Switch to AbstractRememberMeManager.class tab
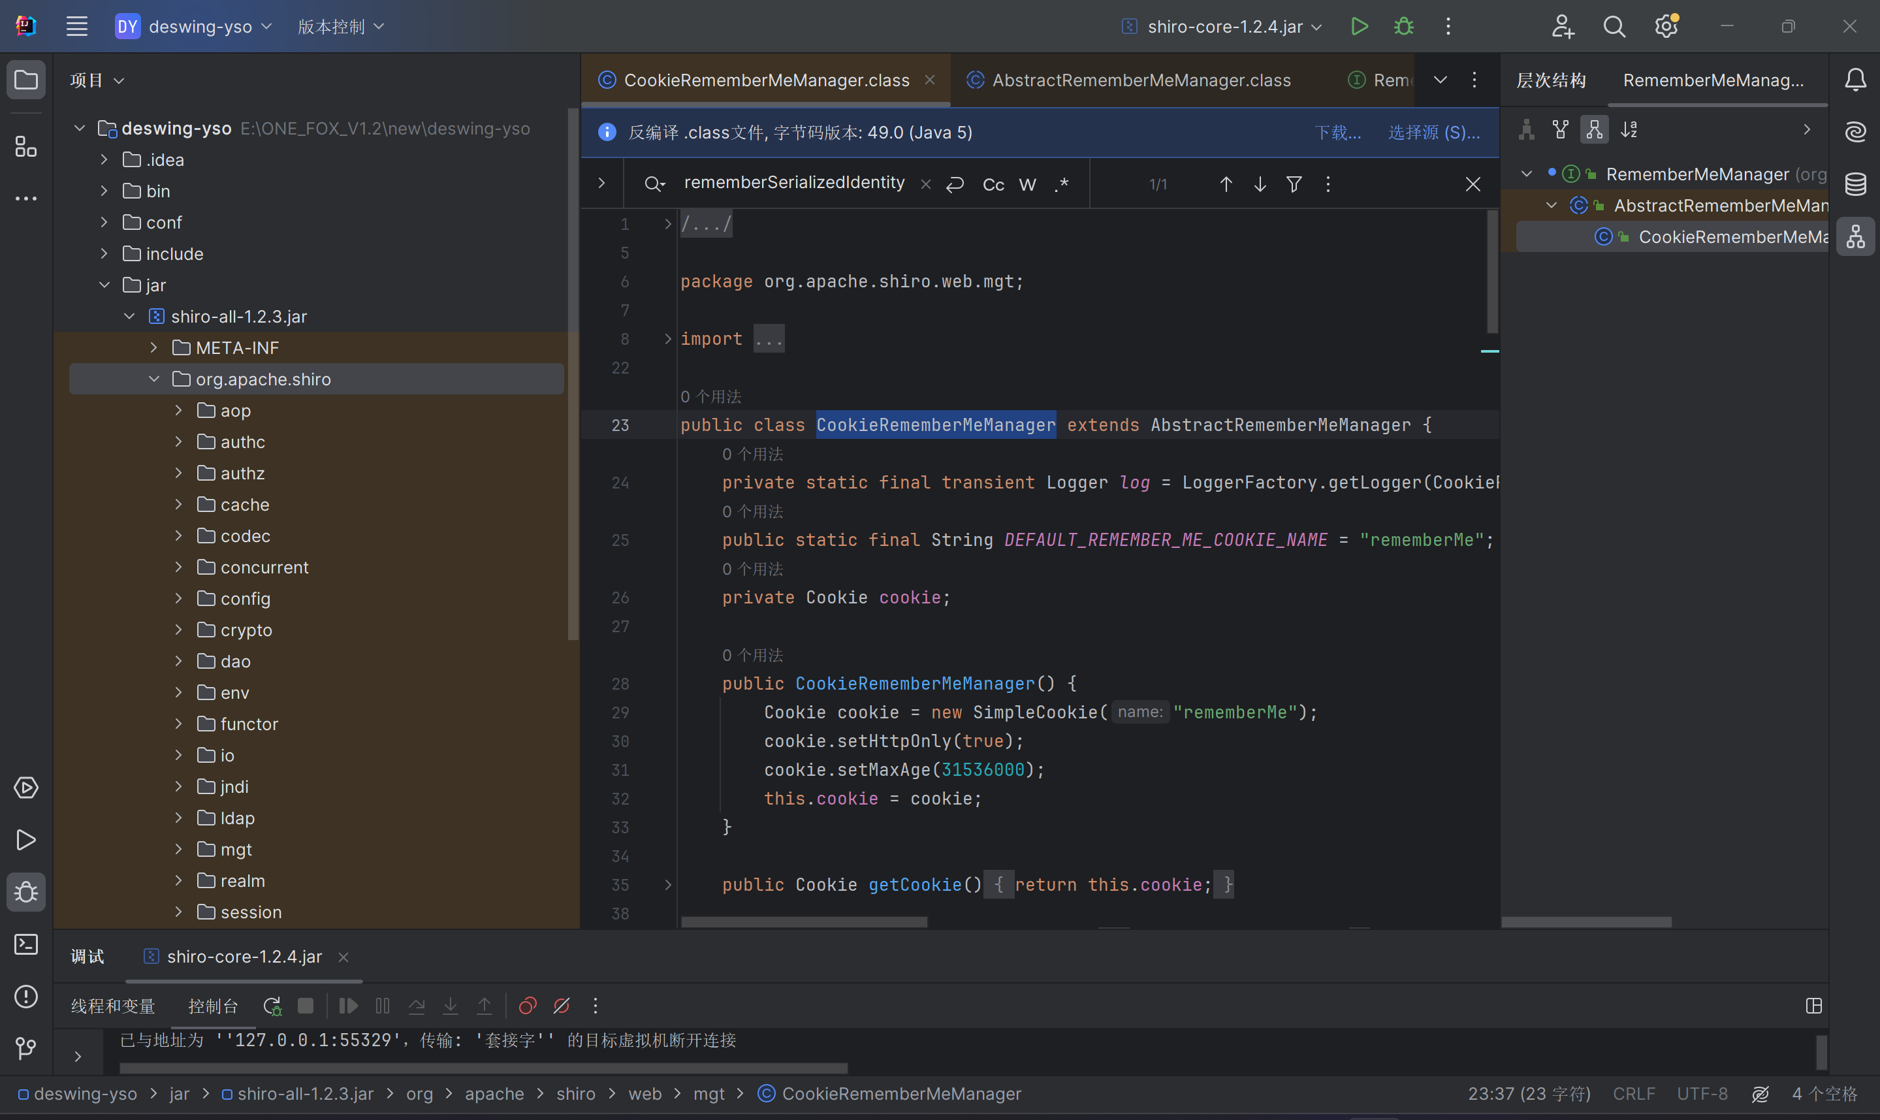Viewport: 1880px width, 1120px height. pos(1140,80)
